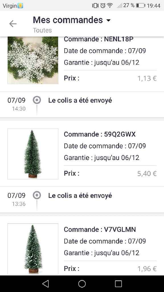Expand tracking details for 'Le colis a été envoyé' of 59Q2GWX
The height and width of the screenshot is (292, 164).
coord(80,195)
